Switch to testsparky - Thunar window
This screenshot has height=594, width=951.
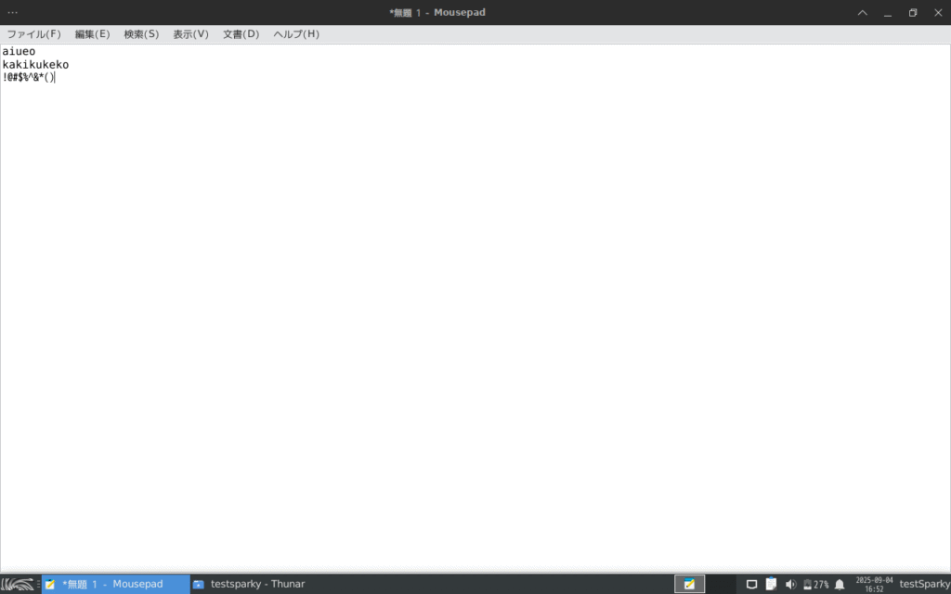tap(249, 584)
